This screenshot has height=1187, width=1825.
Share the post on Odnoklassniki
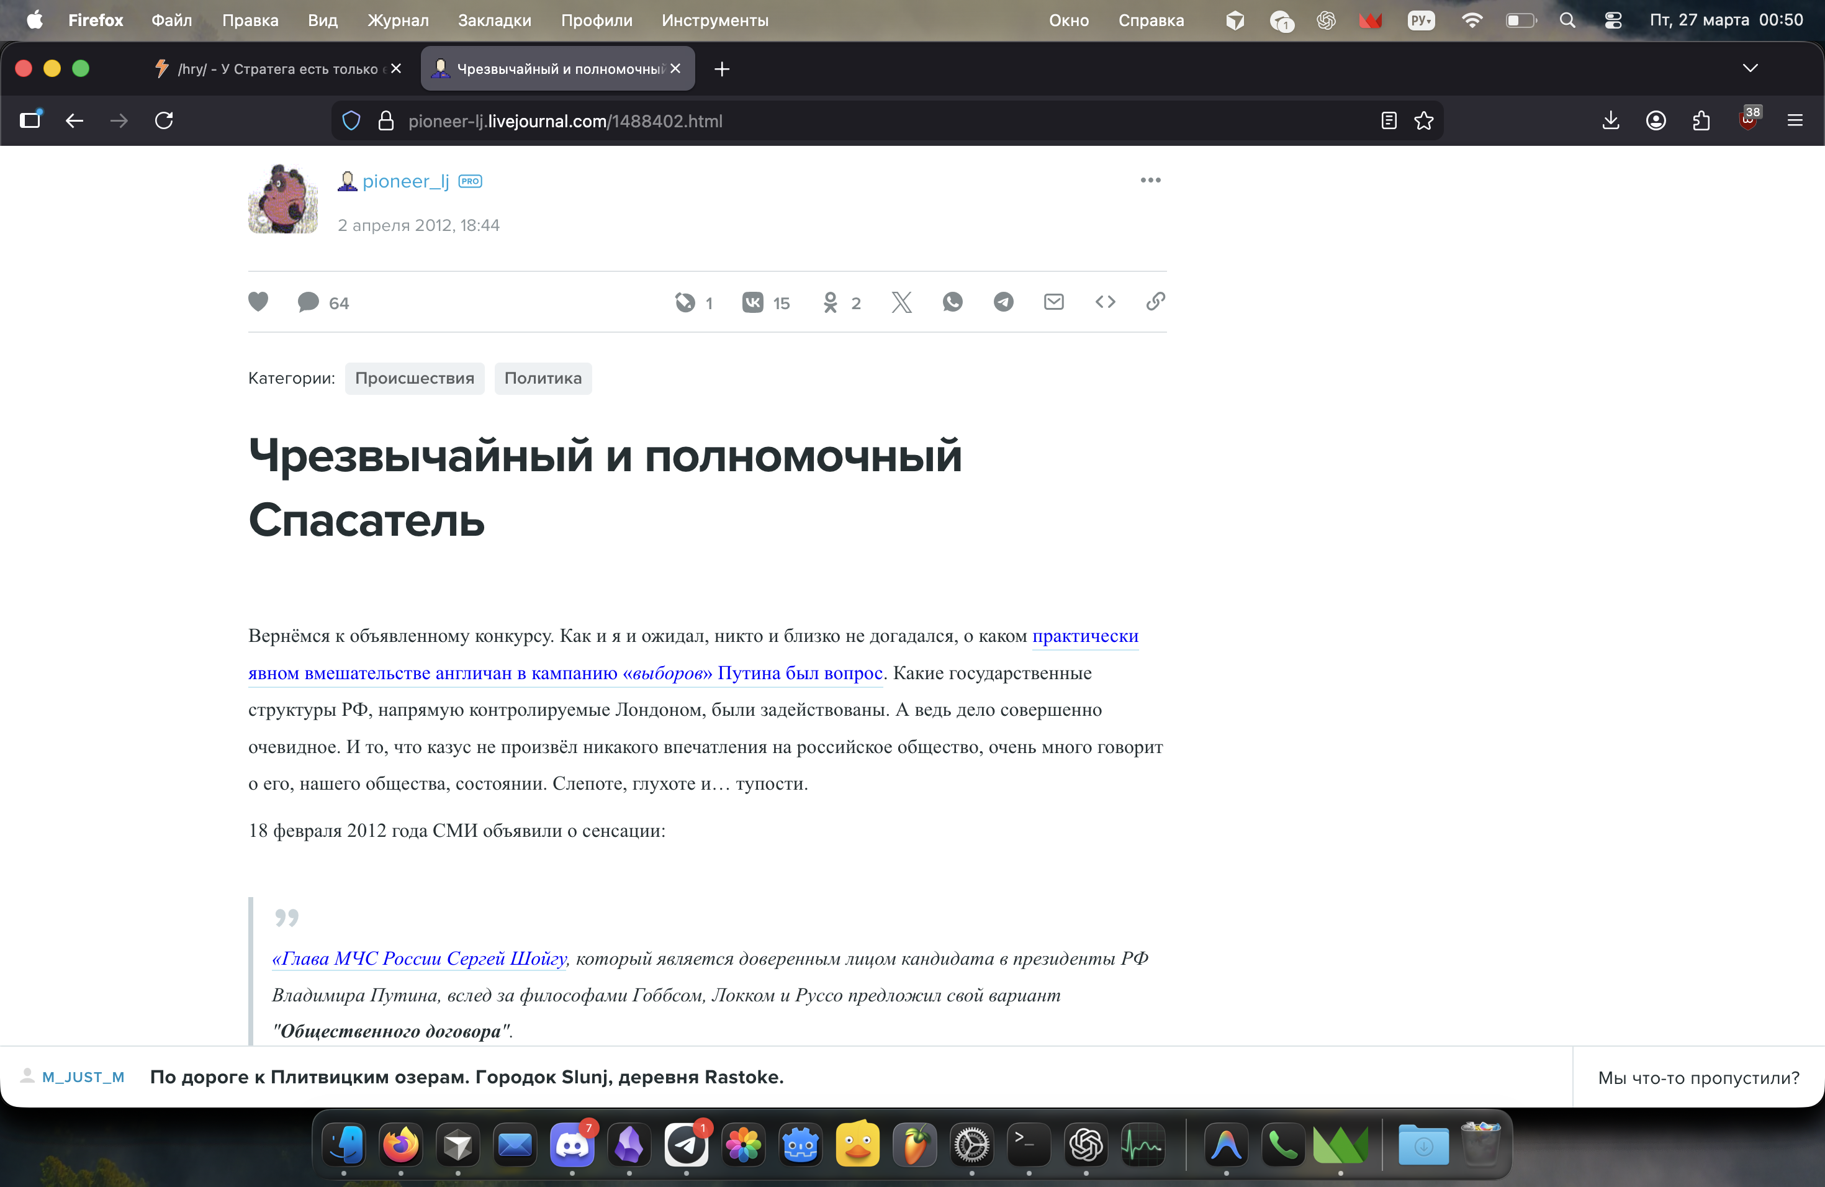[x=841, y=303]
